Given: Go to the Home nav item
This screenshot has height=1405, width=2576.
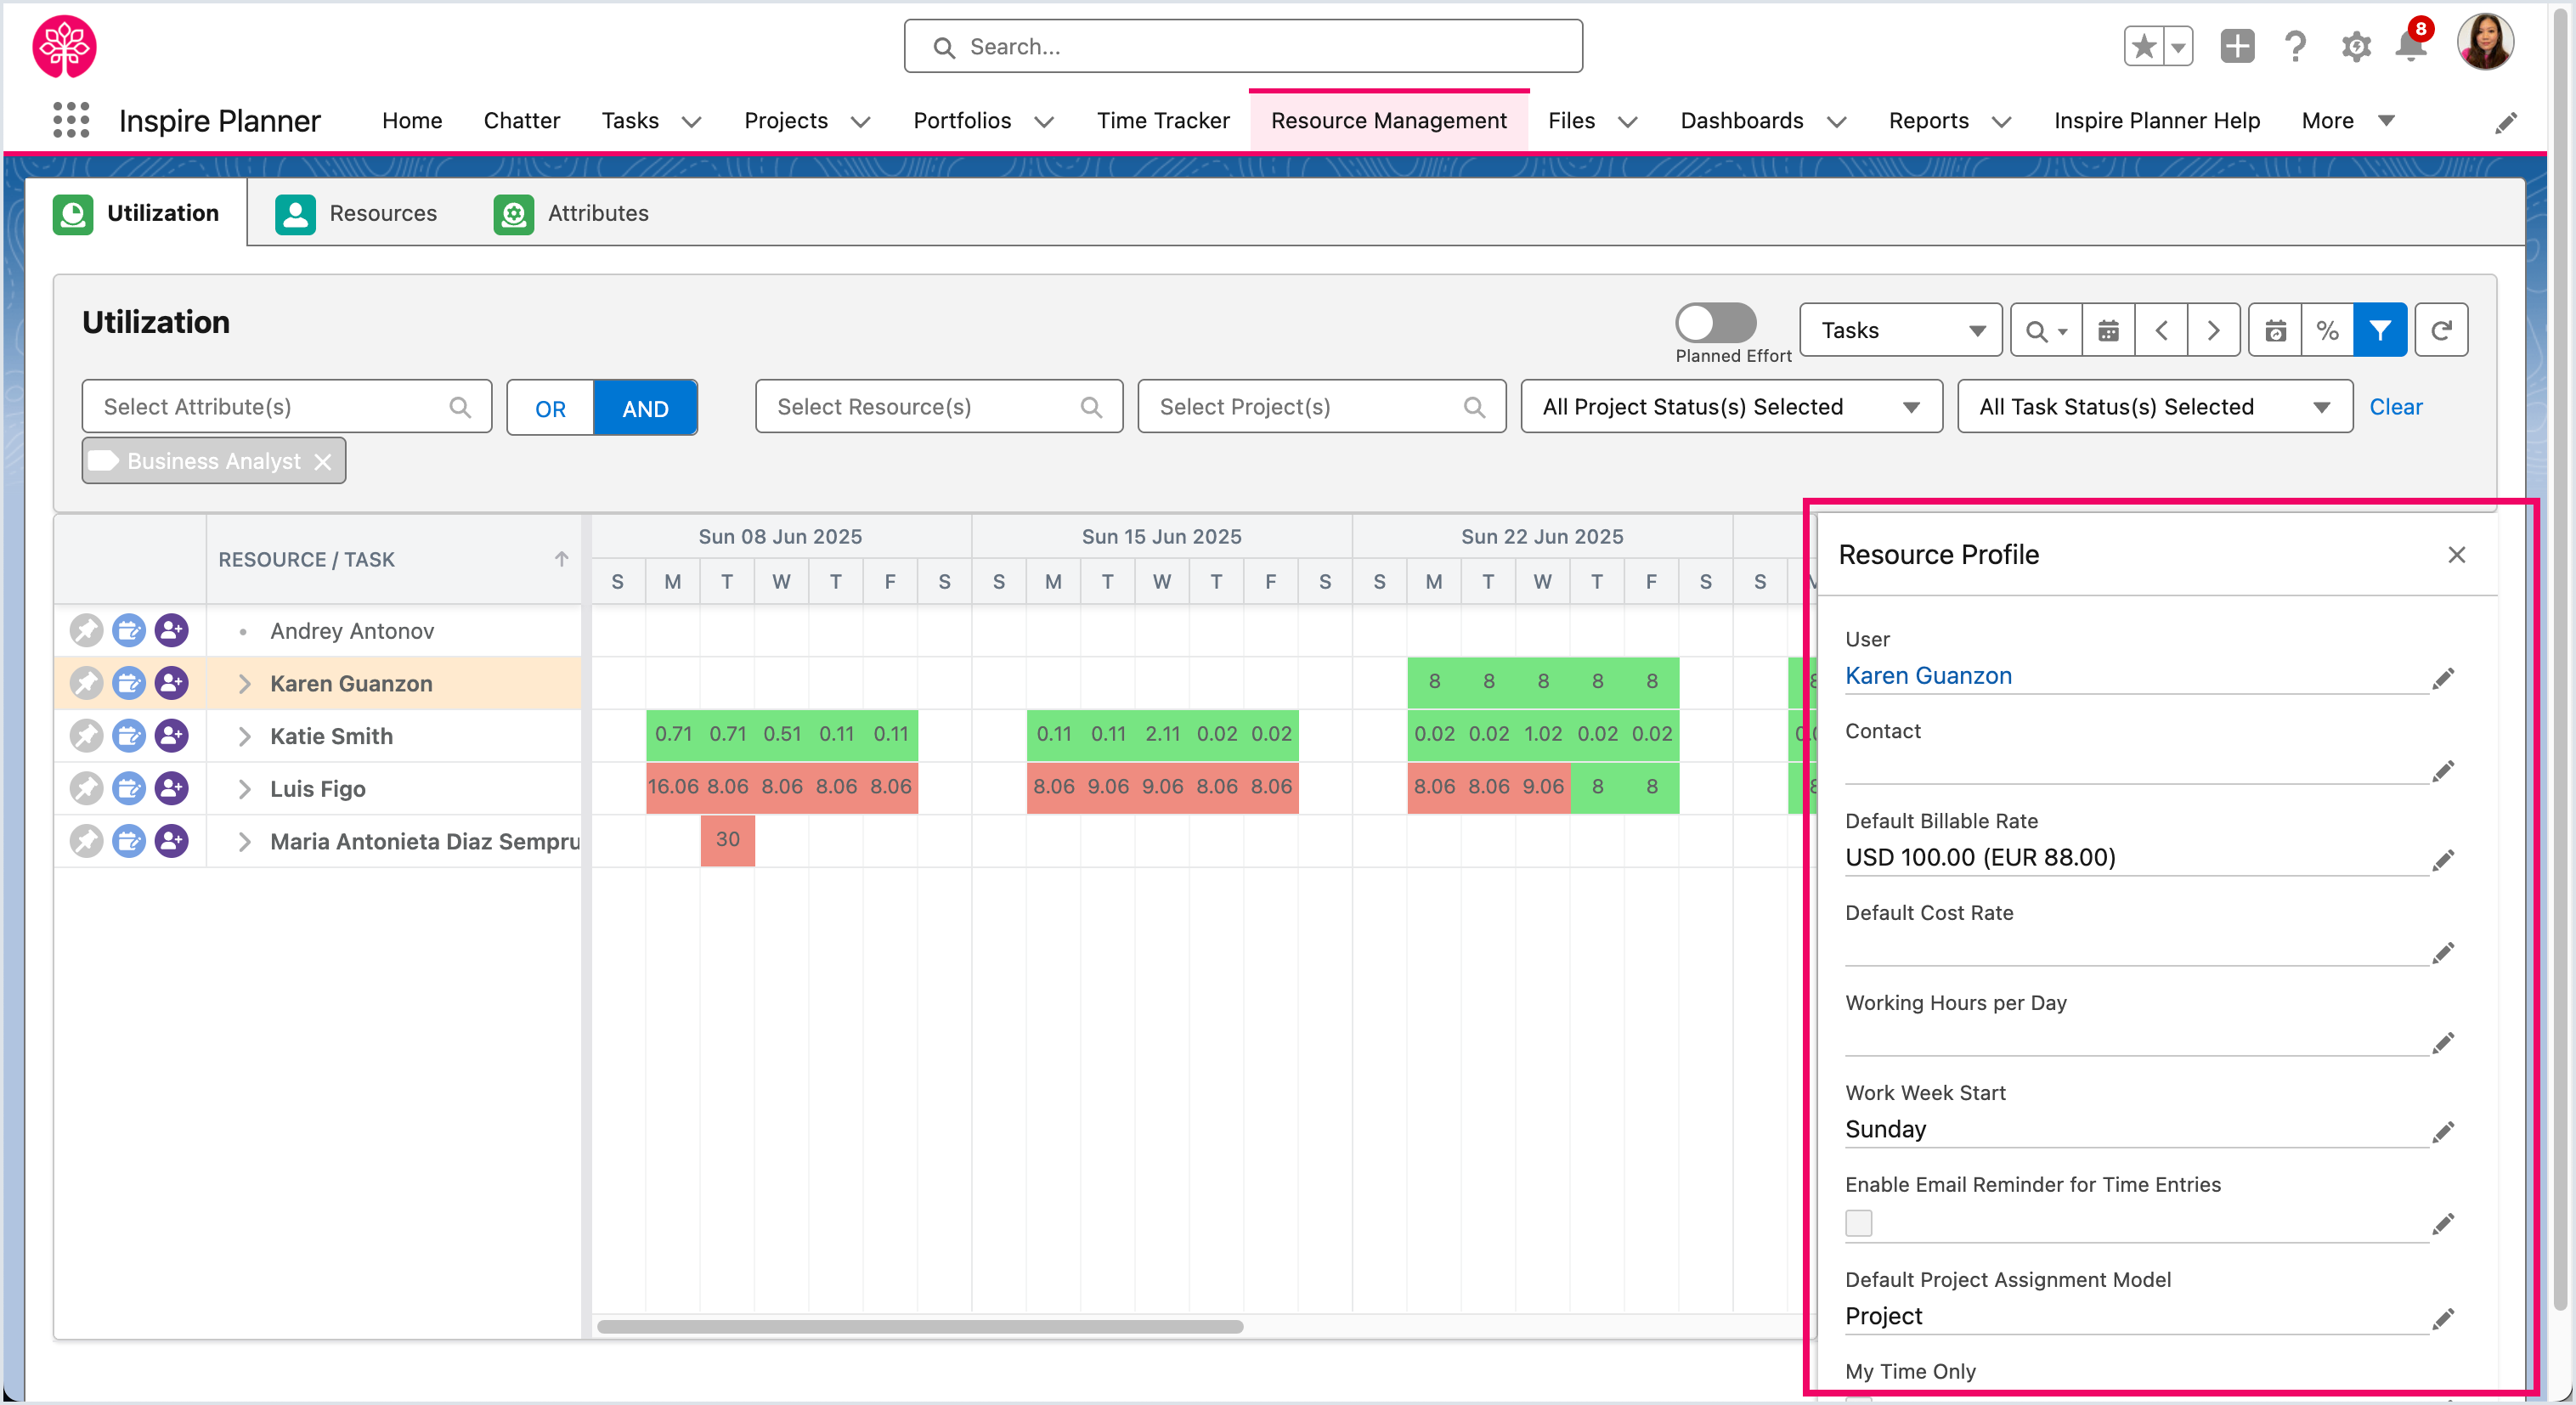Looking at the screenshot, I should click(411, 121).
